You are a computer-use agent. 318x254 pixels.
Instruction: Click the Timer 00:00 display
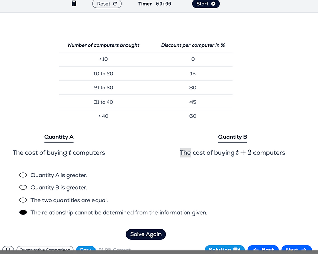(154, 4)
